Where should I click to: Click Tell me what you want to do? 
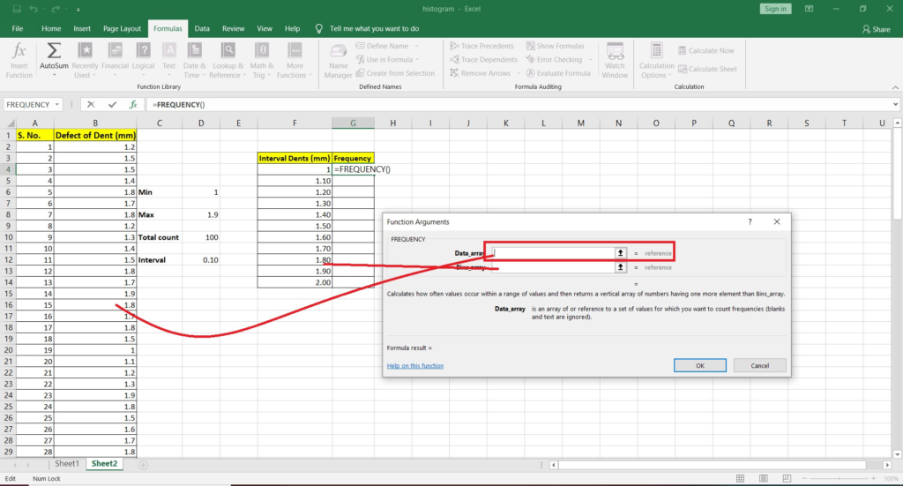coord(374,28)
